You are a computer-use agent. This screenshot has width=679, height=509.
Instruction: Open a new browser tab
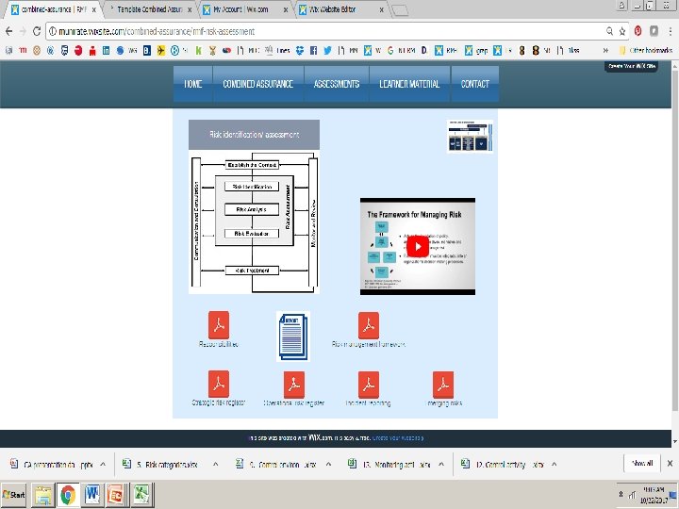pos(399,10)
